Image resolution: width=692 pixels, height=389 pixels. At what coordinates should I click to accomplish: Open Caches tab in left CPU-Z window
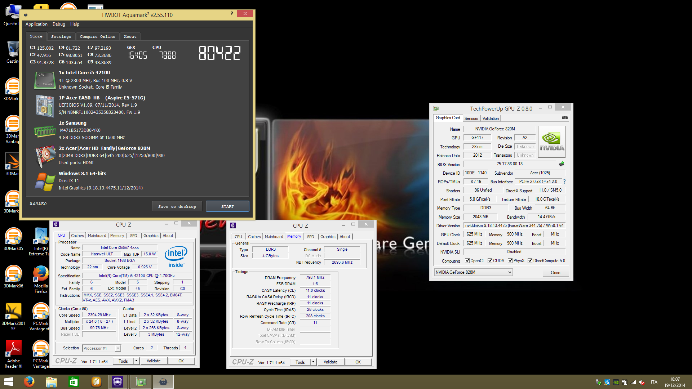(77, 236)
